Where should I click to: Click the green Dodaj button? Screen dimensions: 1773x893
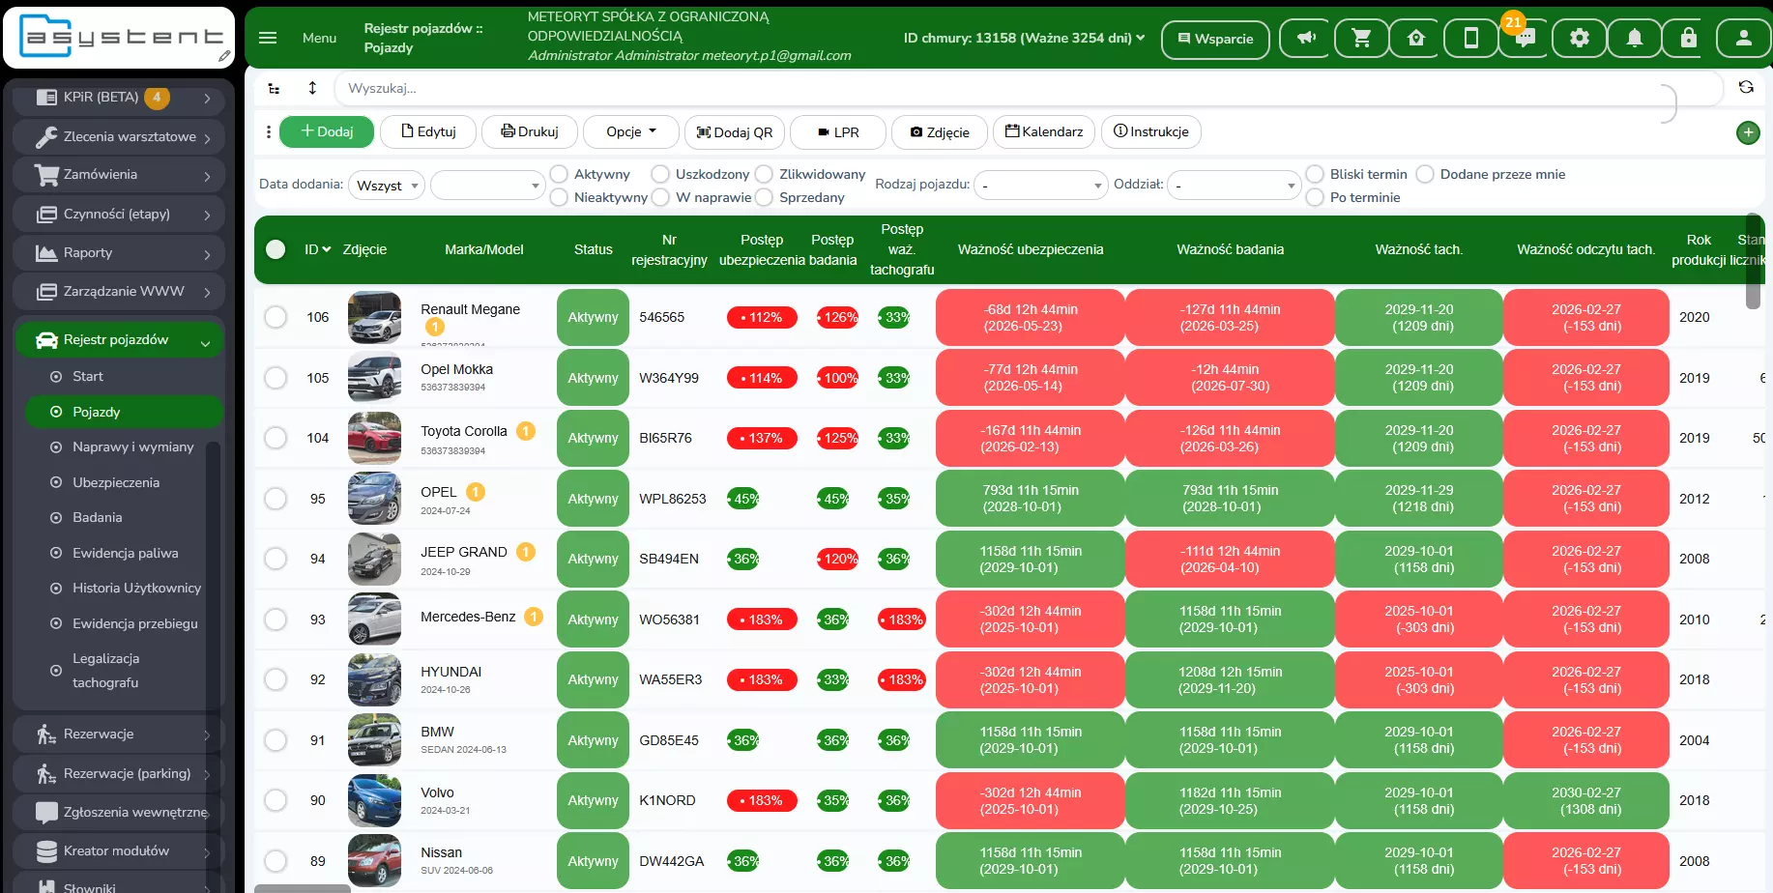pyautogui.click(x=327, y=132)
